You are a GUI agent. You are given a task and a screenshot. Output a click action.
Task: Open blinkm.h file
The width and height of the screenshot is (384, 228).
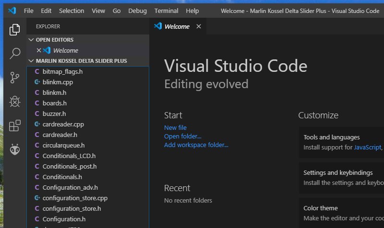pos(88,92)
